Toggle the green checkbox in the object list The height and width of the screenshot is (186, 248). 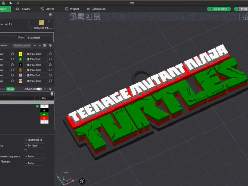pyautogui.click(x=37, y=106)
